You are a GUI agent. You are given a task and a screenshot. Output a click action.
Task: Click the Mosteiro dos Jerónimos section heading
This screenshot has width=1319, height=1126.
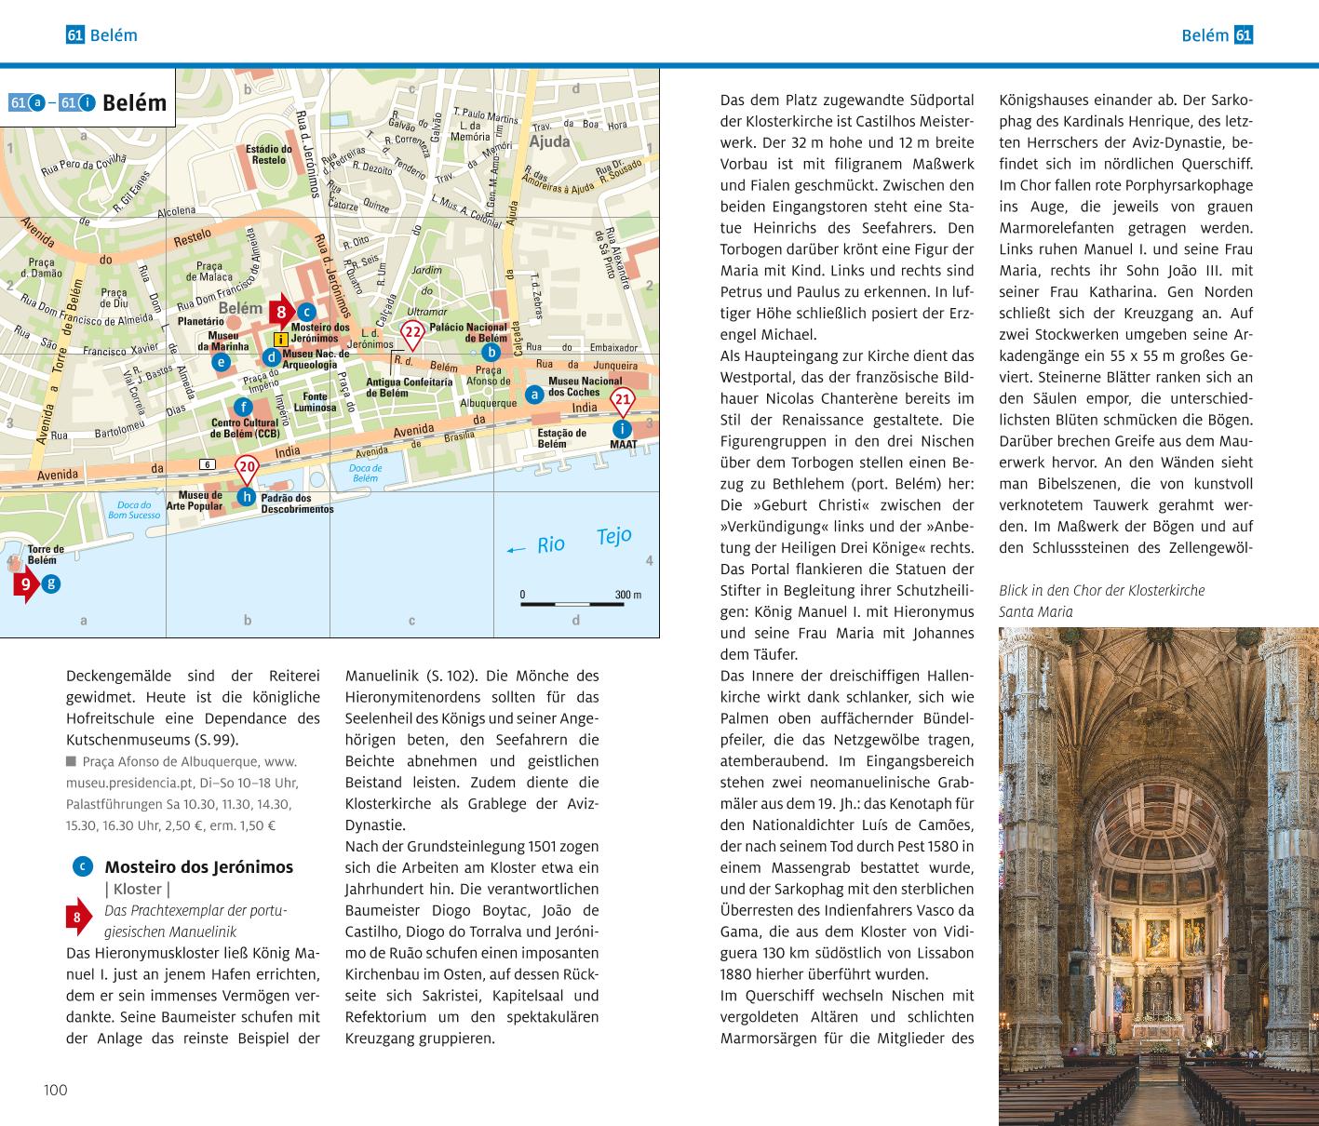198,867
